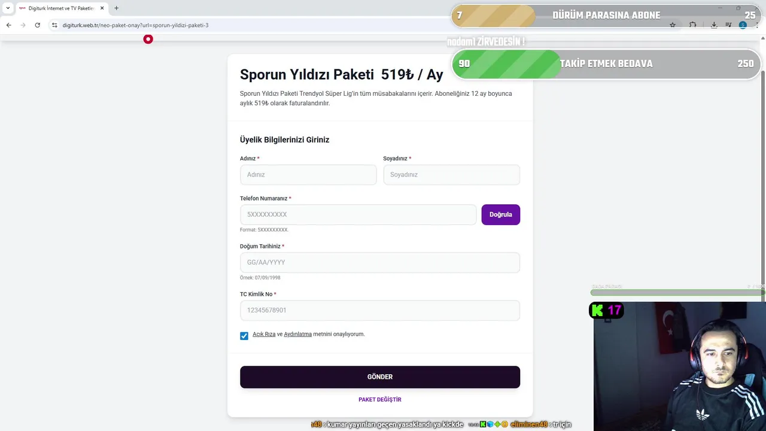Reload the Digiturk page

(37, 25)
